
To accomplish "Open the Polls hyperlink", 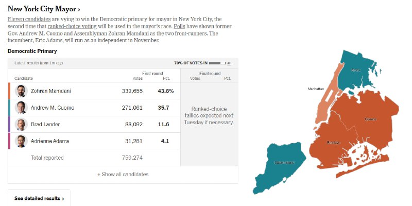I will click(179, 26).
